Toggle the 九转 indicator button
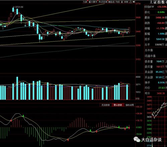 85,2
